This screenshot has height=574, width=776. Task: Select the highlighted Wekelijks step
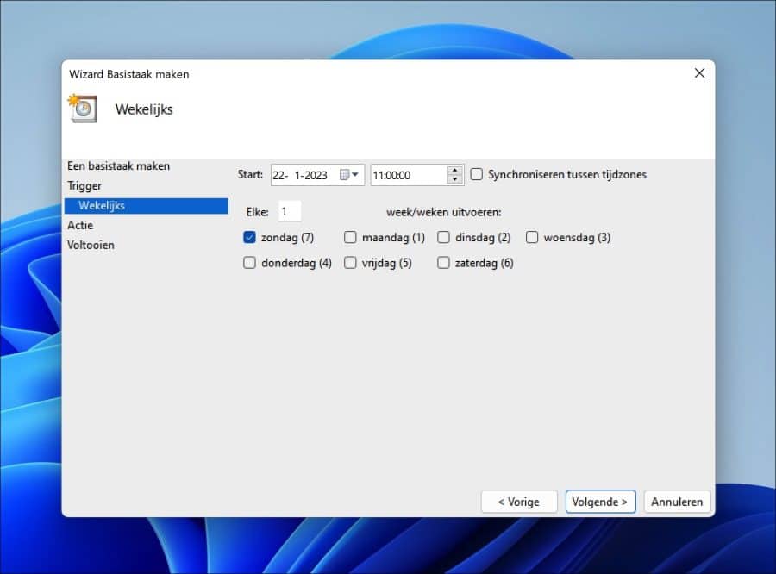point(147,206)
